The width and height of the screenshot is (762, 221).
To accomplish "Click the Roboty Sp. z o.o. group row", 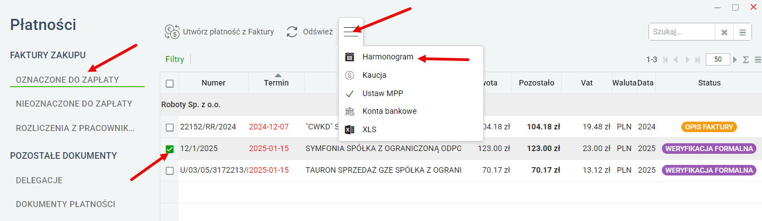I will [461, 104].
